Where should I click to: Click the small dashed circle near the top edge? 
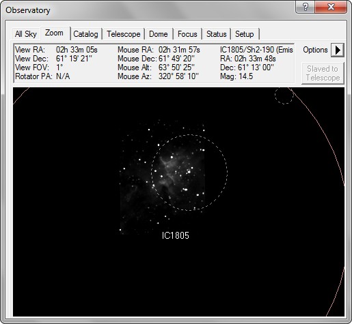tap(284, 95)
